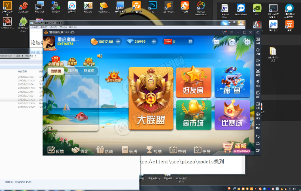This screenshot has height=191, width=301.
Task: Click emulator volume down icon
Action: 258,62
